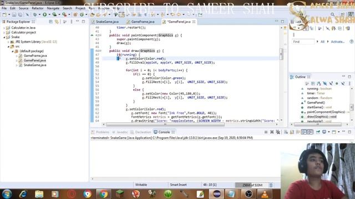Switch to the Javadoc tab
The image size is (355, 199).
[120, 132]
